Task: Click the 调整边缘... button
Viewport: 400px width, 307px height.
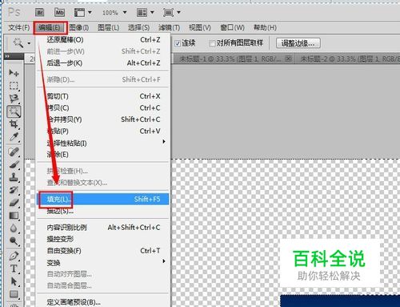Action: click(x=298, y=43)
